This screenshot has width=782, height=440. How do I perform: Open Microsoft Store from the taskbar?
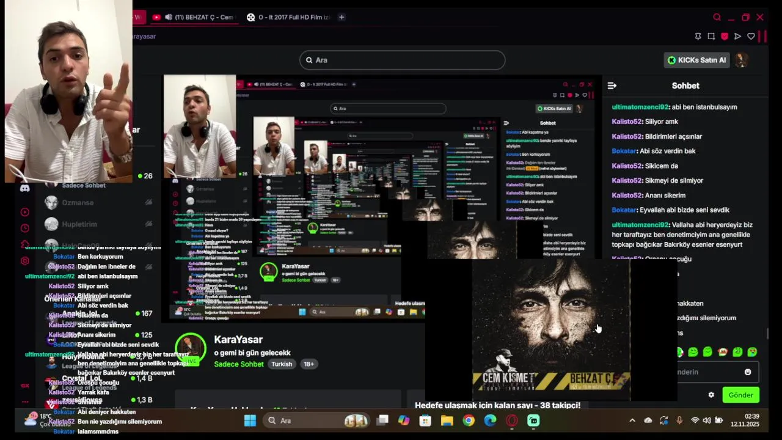425,420
